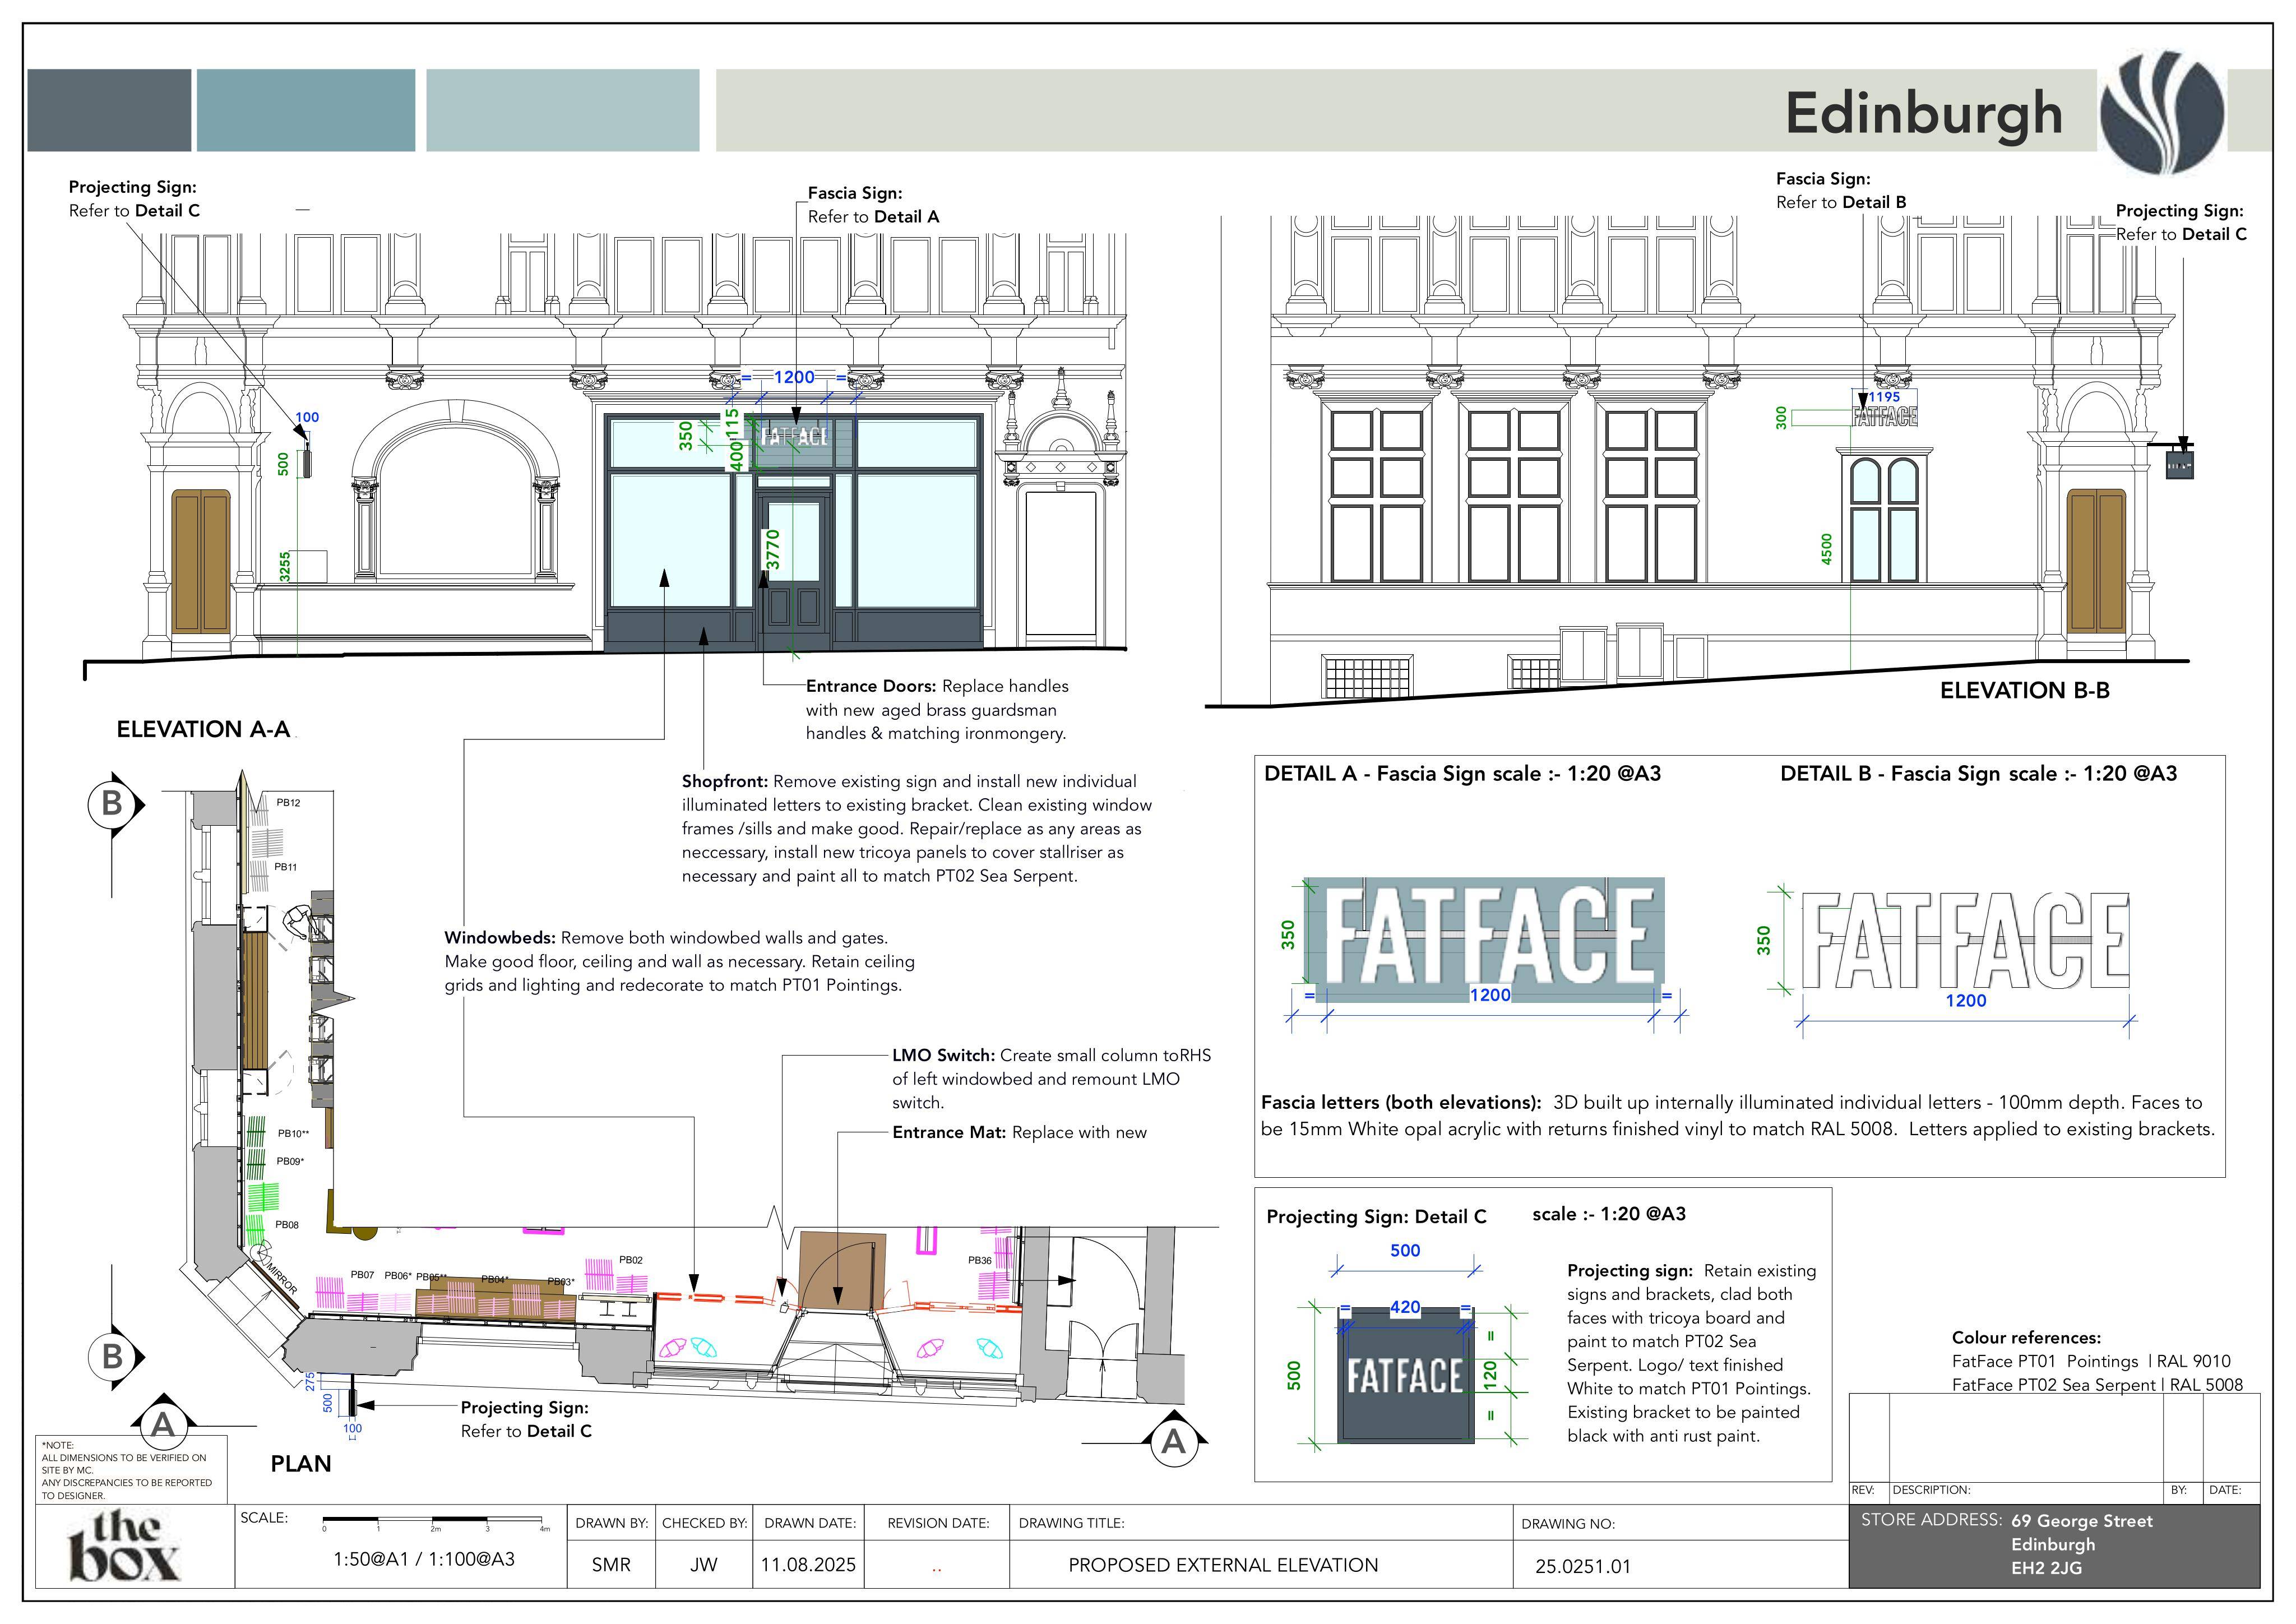Image resolution: width=2296 pixels, height=1624 pixels.
Task: Select the address line "69 George Street"
Action: (2082, 1521)
